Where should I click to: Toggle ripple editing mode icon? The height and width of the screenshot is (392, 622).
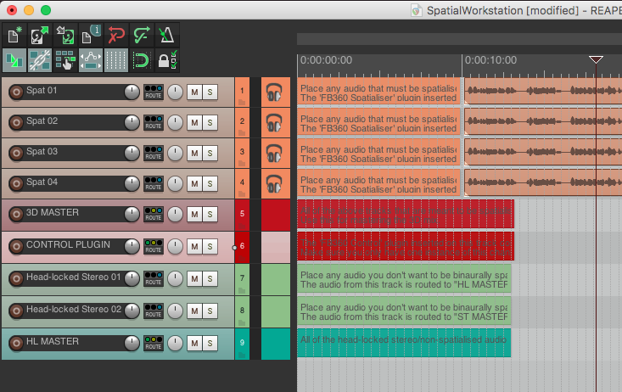tap(65, 61)
